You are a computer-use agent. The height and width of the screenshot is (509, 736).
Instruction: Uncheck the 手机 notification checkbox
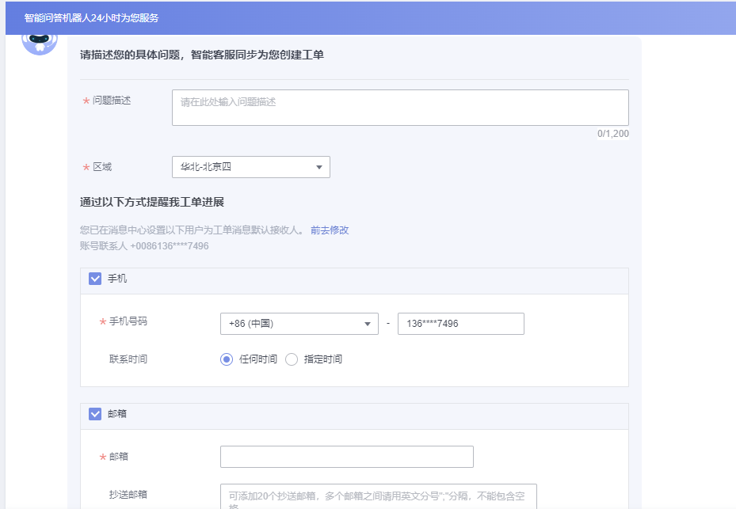95,279
